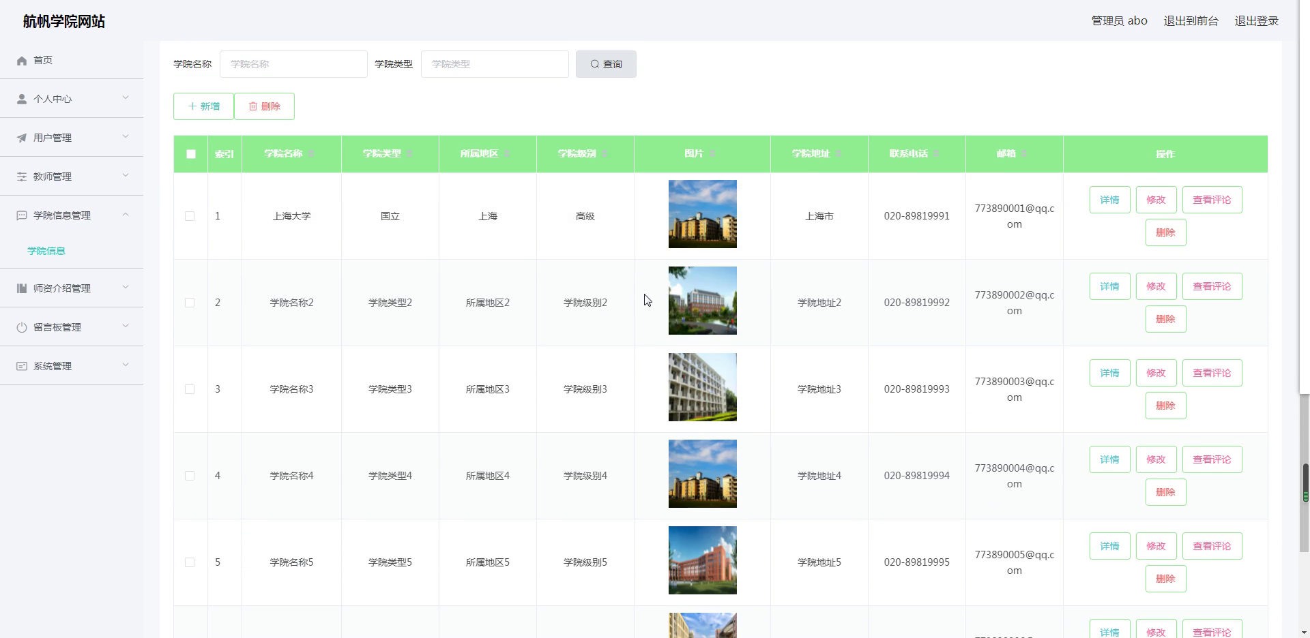Viewport: 1310px width, 638px height.
Task: Focus the 学院类型 search field
Action: (x=495, y=64)
